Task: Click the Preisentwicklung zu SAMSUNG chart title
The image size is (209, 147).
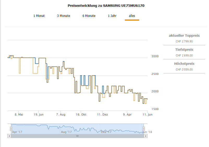Action: click(106, 5)
